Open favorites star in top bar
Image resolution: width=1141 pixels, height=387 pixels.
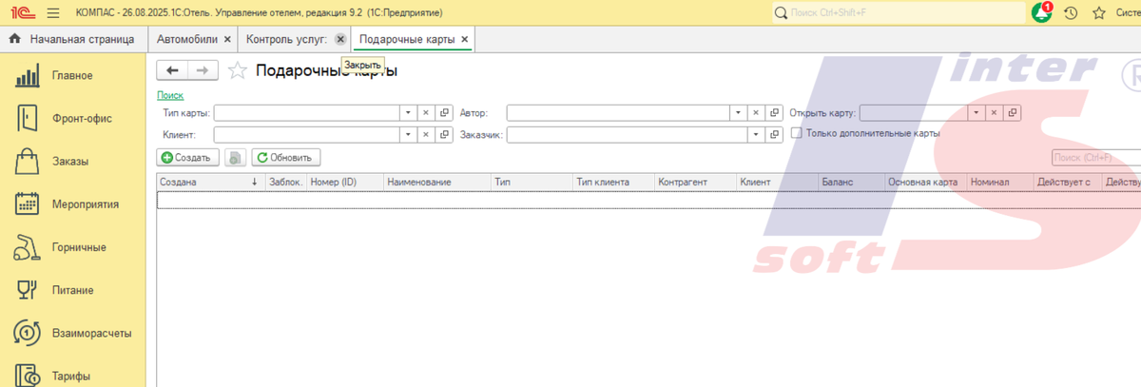(x=1098, y=12)
